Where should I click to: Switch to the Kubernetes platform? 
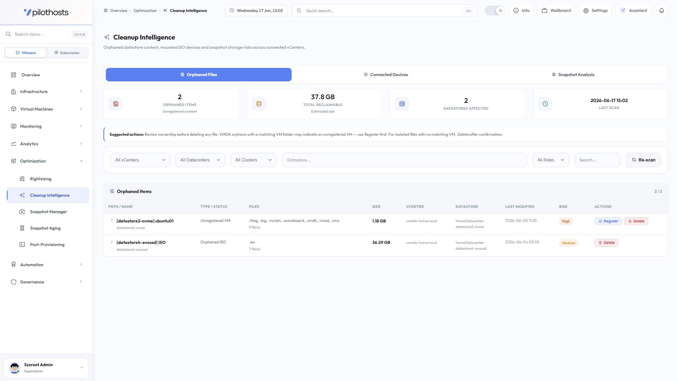pyautogui.click(x=67, y=53)
